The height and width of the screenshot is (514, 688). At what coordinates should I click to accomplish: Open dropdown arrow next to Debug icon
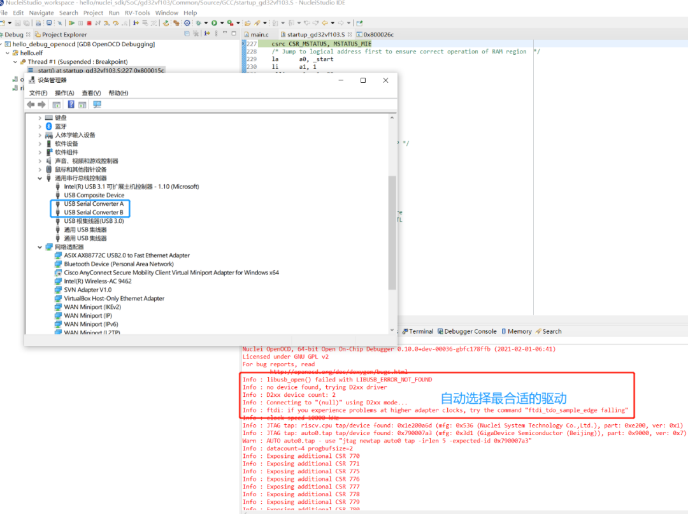[x=206, y=23]
